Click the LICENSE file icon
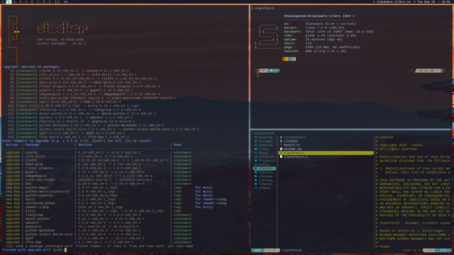This screenshot has height=255, width=454. pyautogui.click(x=281, y=141)
